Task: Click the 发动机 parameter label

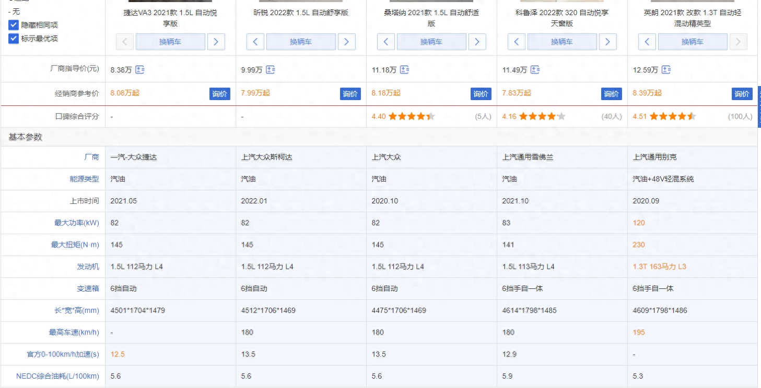Action: (x=88, y=266)
